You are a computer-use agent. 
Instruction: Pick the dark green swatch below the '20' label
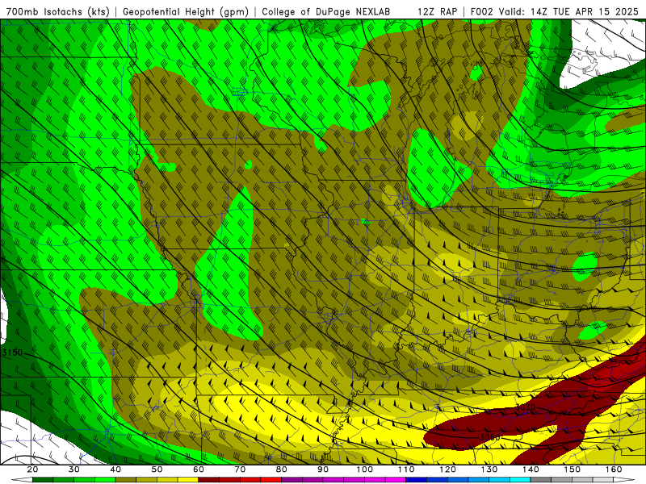tap(43, 480)
